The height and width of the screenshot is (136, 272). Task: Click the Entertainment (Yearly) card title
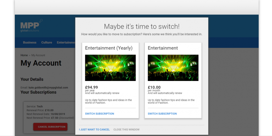tap(108, 48)
